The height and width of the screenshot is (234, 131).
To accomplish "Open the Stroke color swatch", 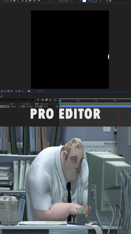I will coord(95,1).
